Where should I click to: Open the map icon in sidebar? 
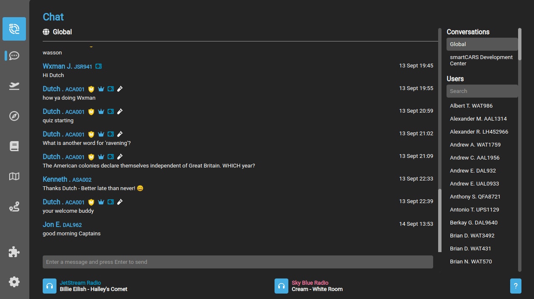point(14,176)
